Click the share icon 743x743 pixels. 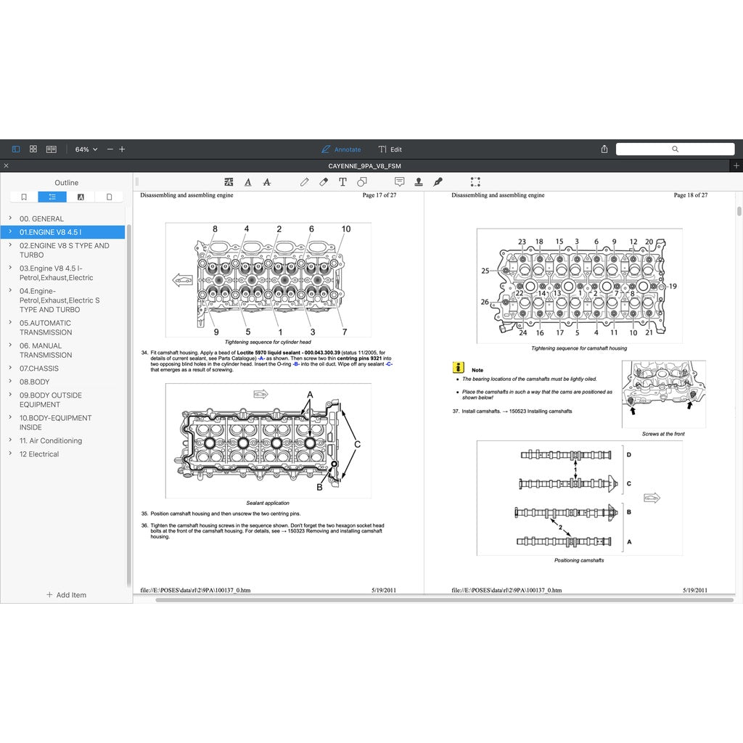(x=604, y=149)
